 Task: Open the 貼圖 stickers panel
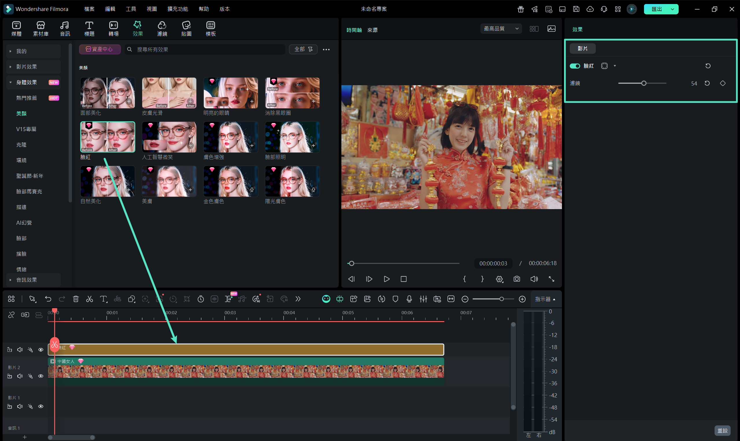click(x=186, y=29)
